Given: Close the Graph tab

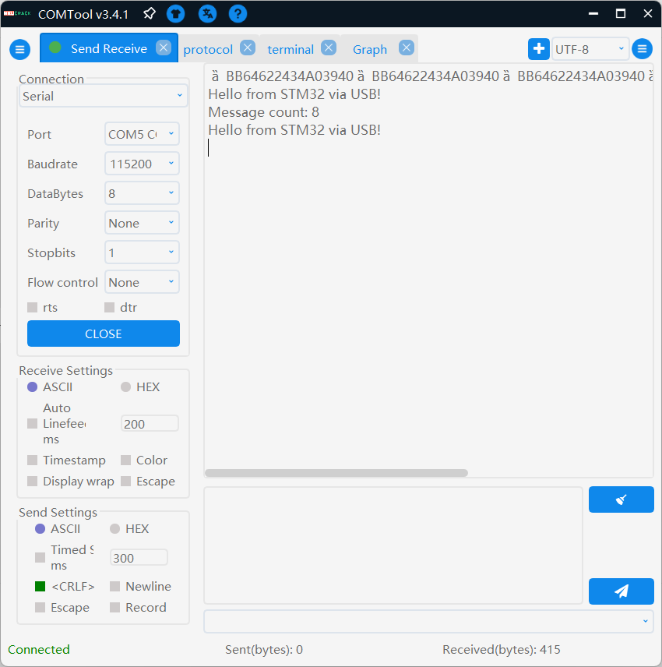Looking at the screenshot, I should click(x=407, y=48).
